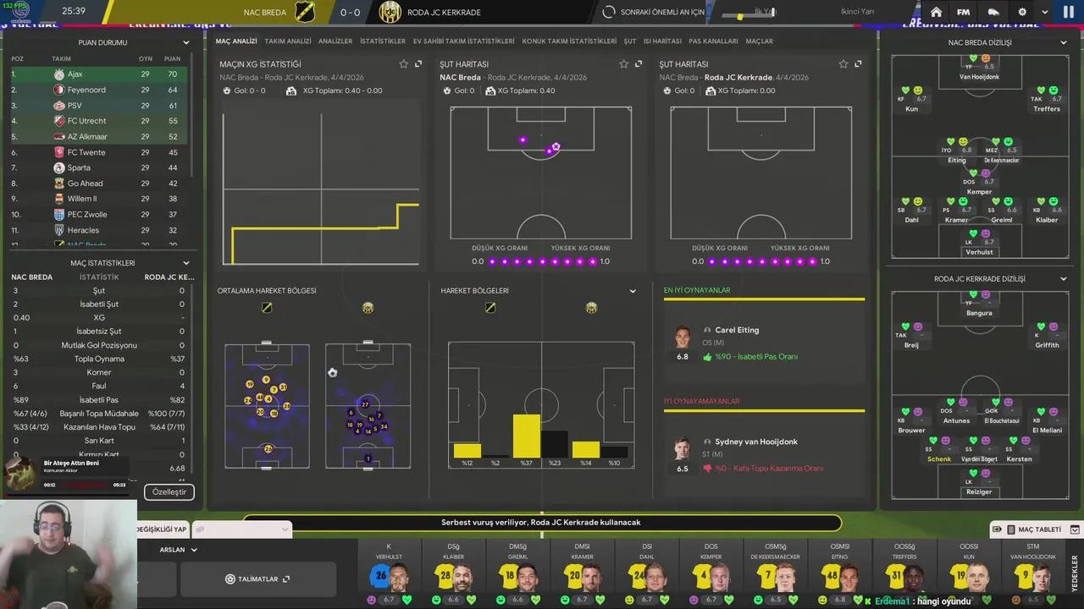The width and height of the screenshot is (1084, 609).
Task: Open the dropdown beside Değişikliği Yap
Action: (x=242, y=529)
